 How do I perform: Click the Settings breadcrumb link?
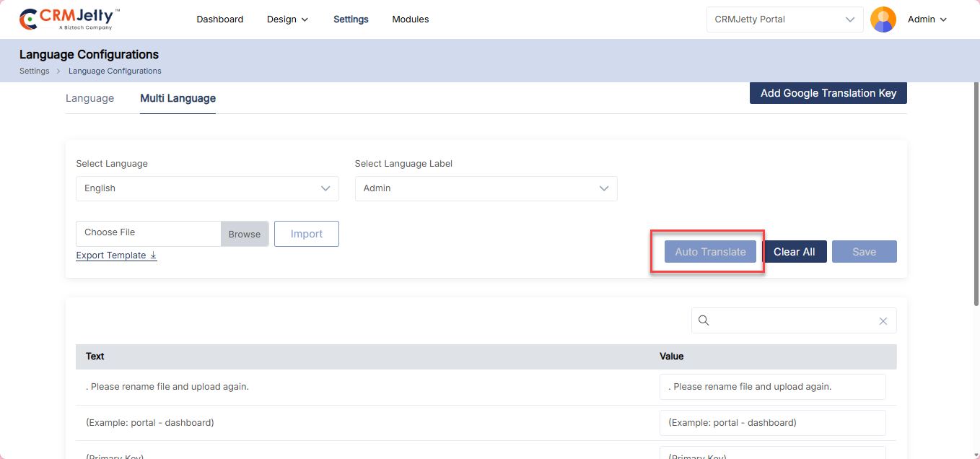[x=34, y=71]
